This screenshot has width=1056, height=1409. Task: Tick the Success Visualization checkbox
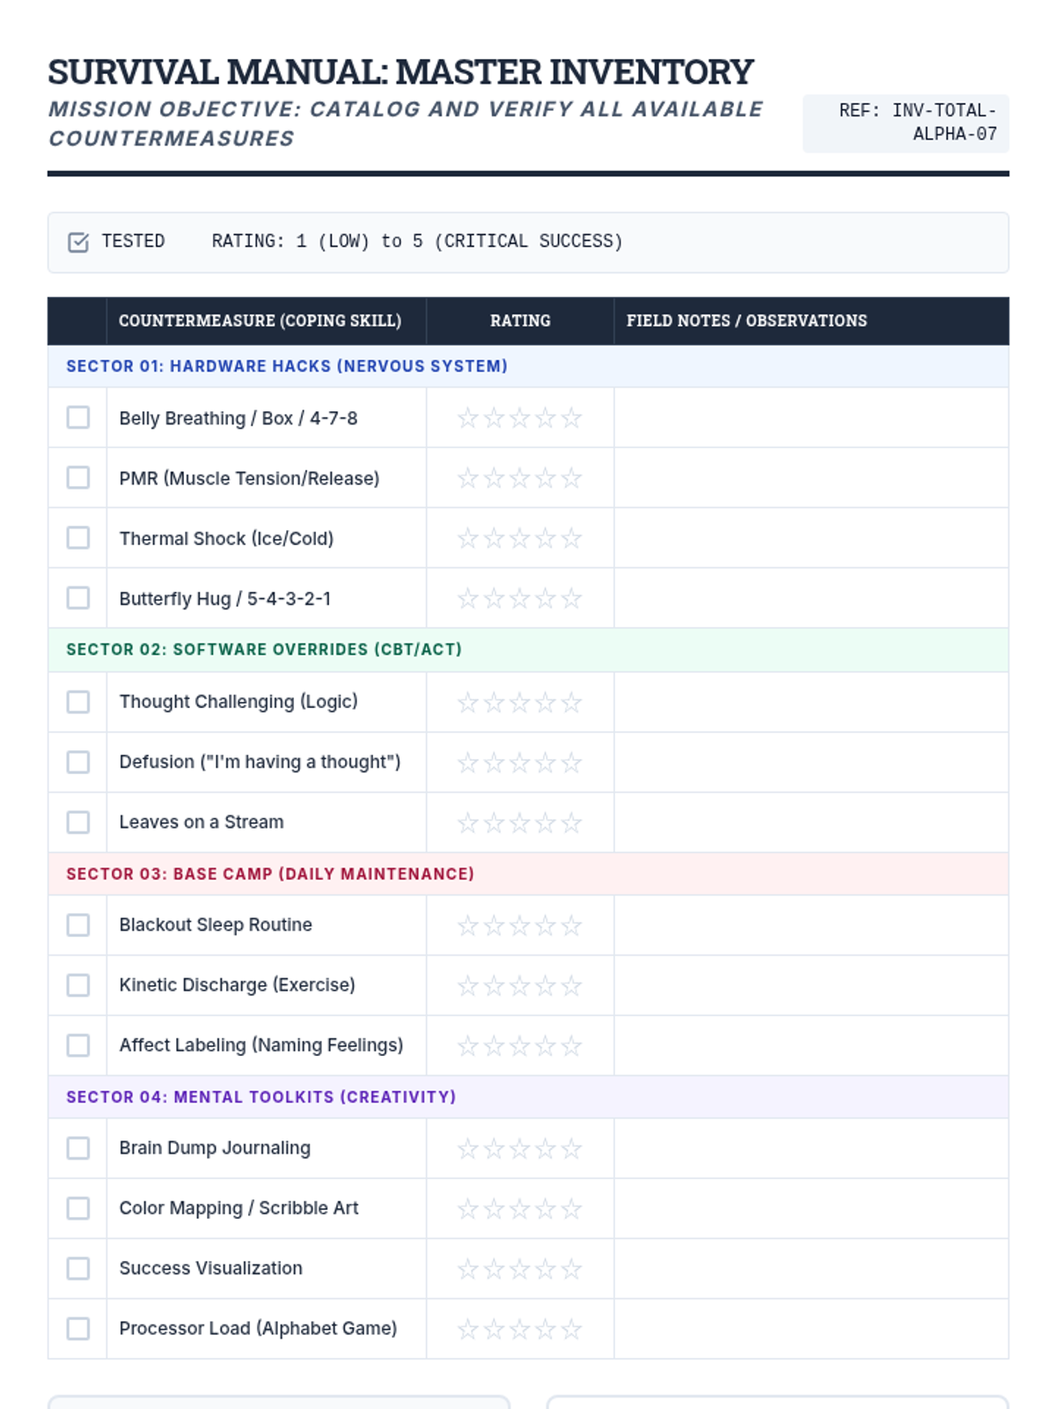pyautogui.click(x=78, y=1268)
